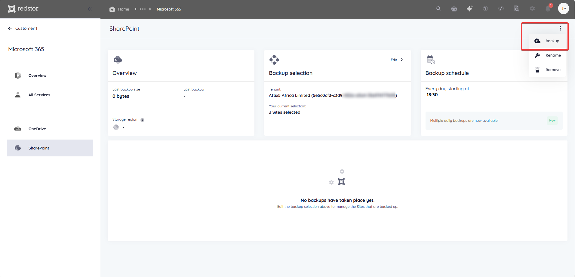Click the Backup cloud upload icon
575x277 pixels.
(537, 41)
